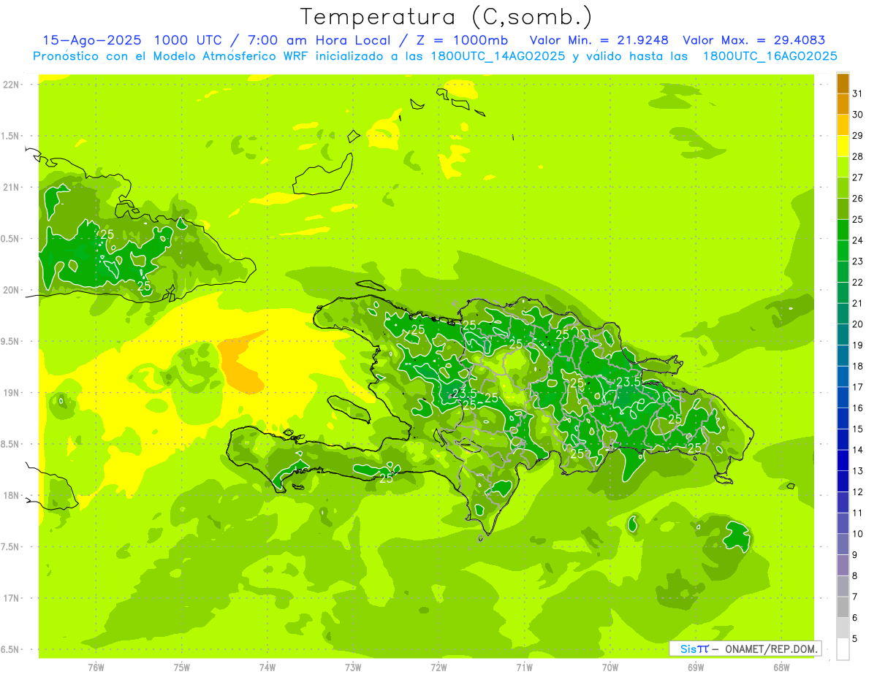The height and width of the screenshot is (677, 877).
Task: Click the colorbar scale value '11'
Action: point(858,513)
